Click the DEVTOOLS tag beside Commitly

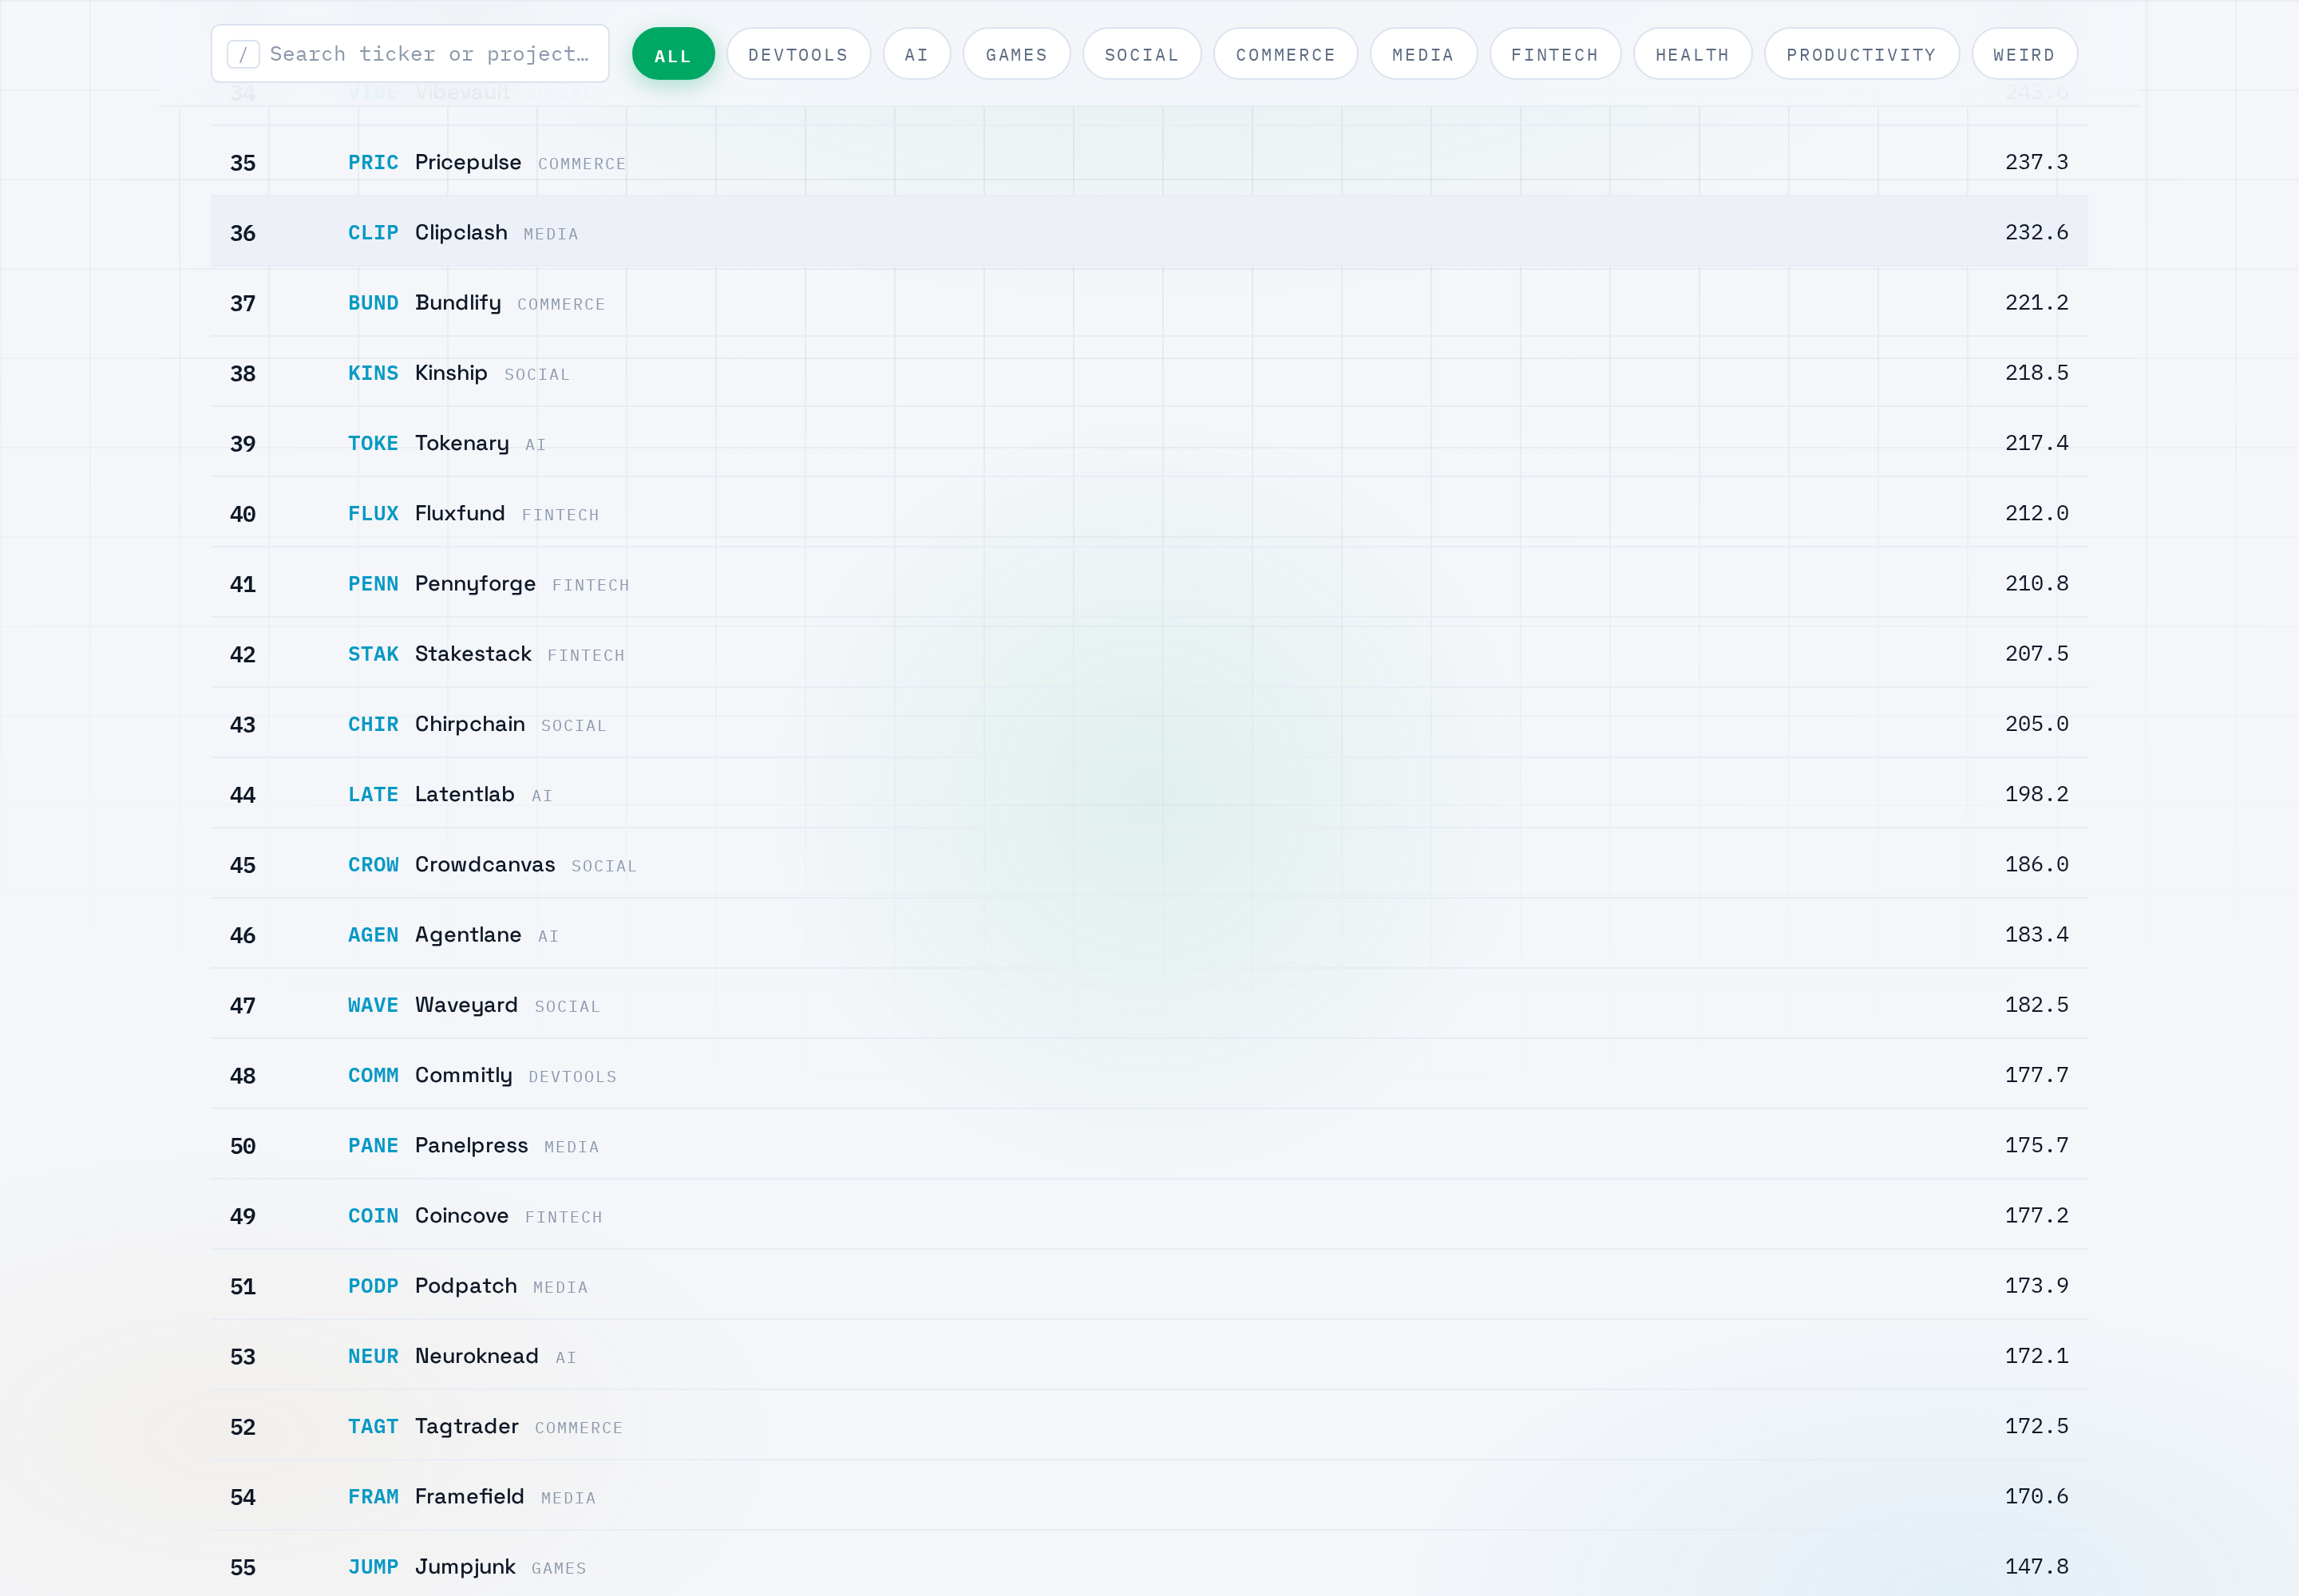tap(572, 1077)
